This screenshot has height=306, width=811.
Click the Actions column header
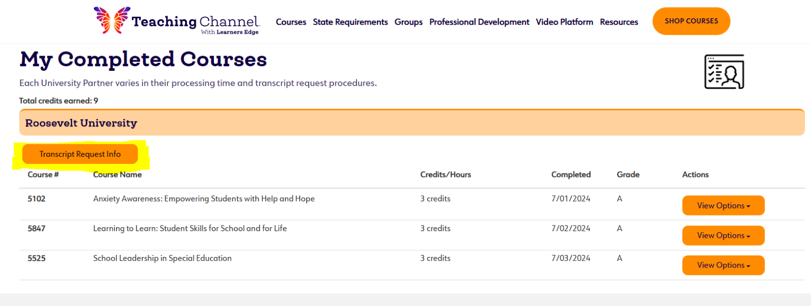click(695, 174)
